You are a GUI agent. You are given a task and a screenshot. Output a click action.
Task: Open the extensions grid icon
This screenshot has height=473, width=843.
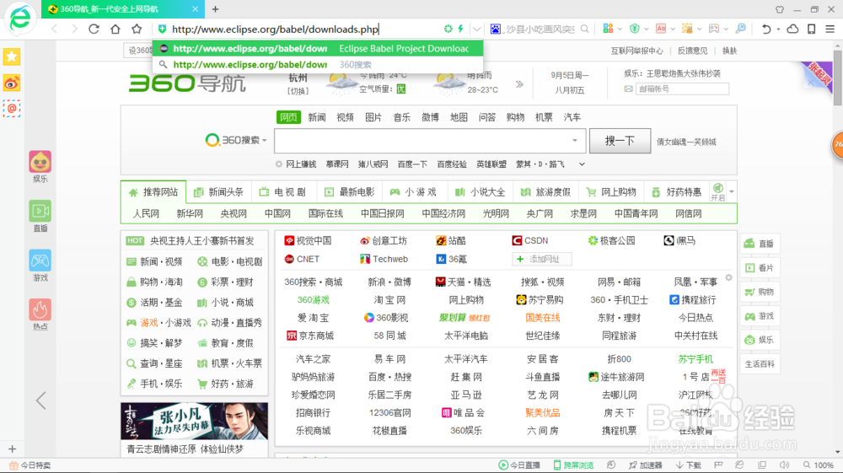tap(608, 29)
